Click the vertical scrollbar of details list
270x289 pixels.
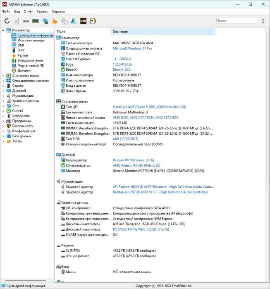(267, 109)
